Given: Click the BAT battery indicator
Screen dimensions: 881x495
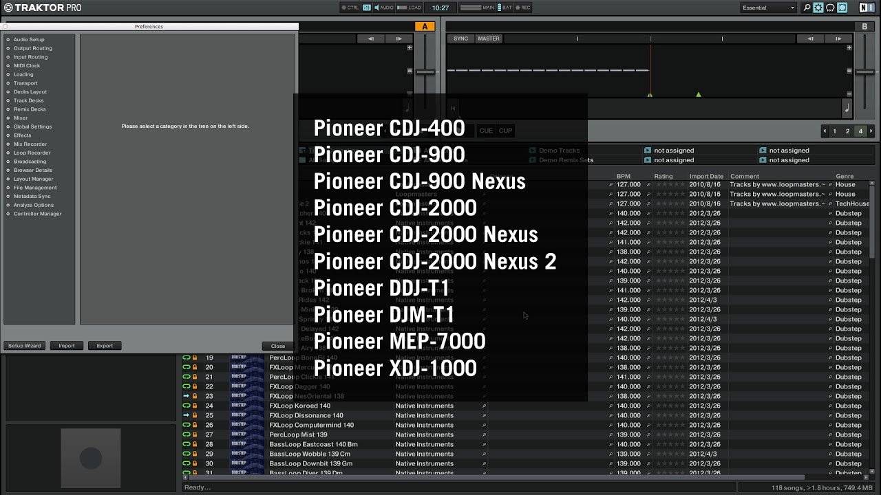Looking at the screenshot, I should [504, 8].
